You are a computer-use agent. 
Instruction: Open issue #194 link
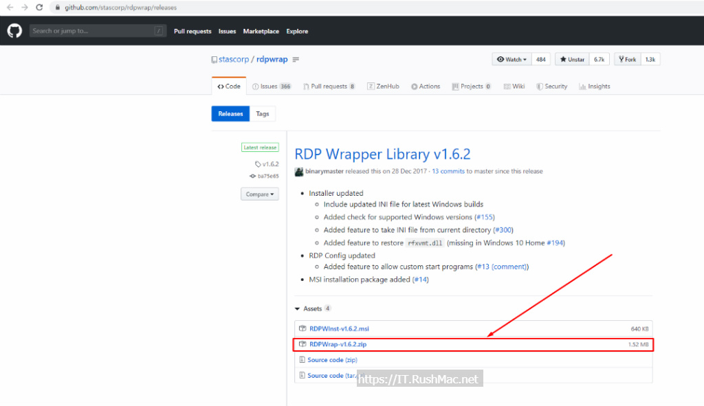pos(555,243)
